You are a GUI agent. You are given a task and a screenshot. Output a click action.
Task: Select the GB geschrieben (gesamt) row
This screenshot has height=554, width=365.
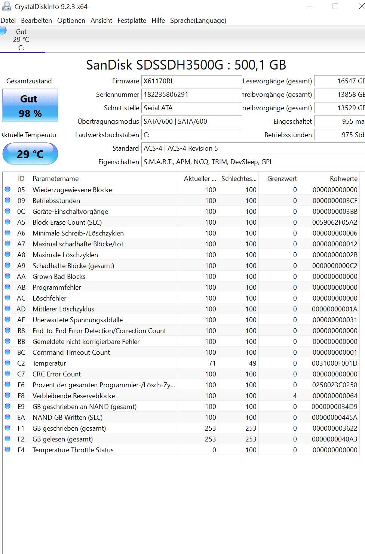[181, 428]
